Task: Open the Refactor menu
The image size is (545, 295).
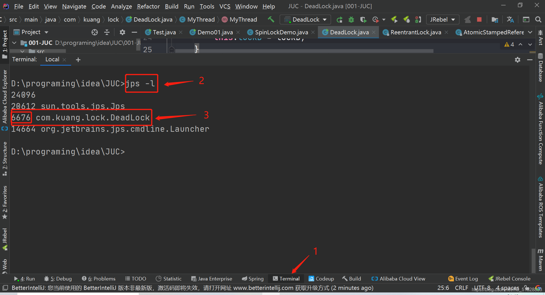Action: coord(148,6)
